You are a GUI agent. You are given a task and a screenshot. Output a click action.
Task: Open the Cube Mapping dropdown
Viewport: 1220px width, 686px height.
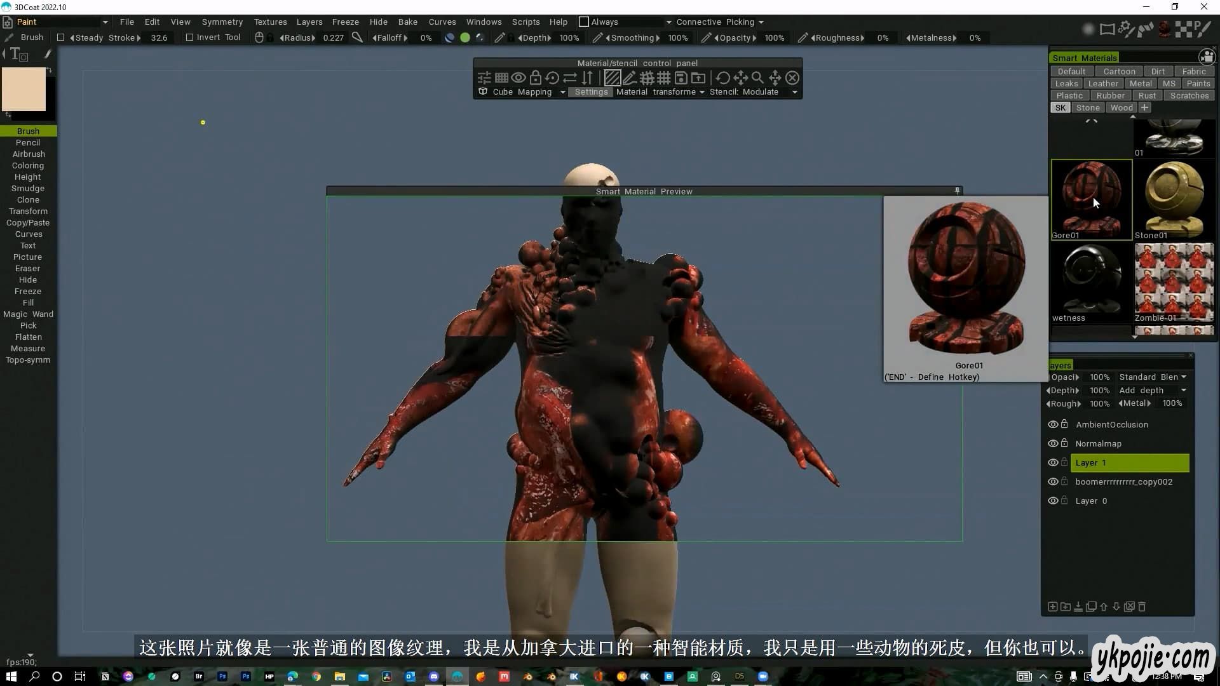pyautogui.click(x=562, y=92)
